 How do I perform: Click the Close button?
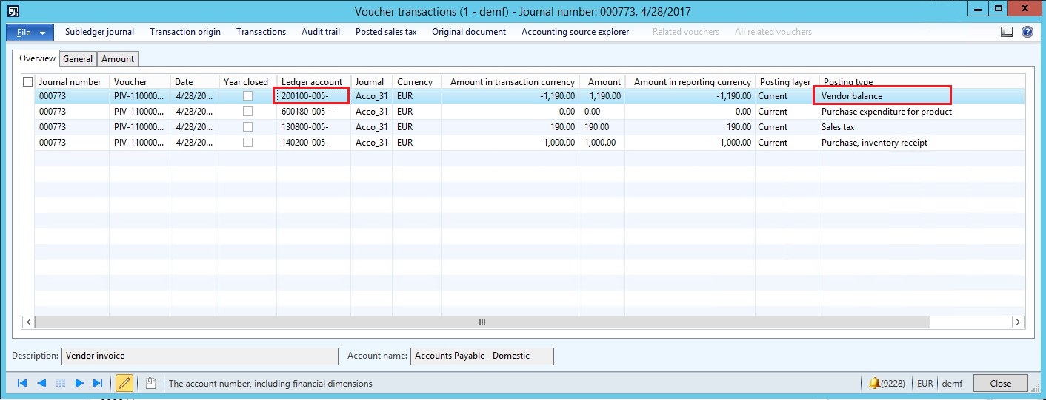coord(1000,383)
